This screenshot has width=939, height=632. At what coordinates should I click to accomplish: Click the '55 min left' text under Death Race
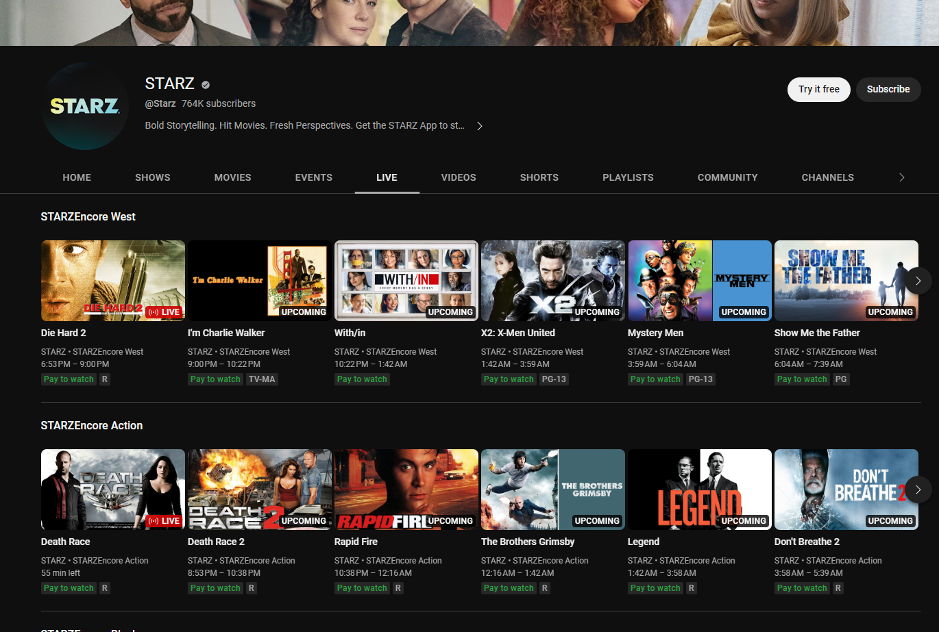coord(60,573)
